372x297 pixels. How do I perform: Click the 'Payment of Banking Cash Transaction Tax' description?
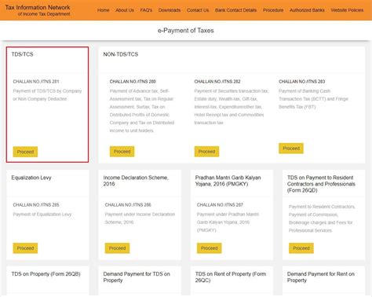313,99
